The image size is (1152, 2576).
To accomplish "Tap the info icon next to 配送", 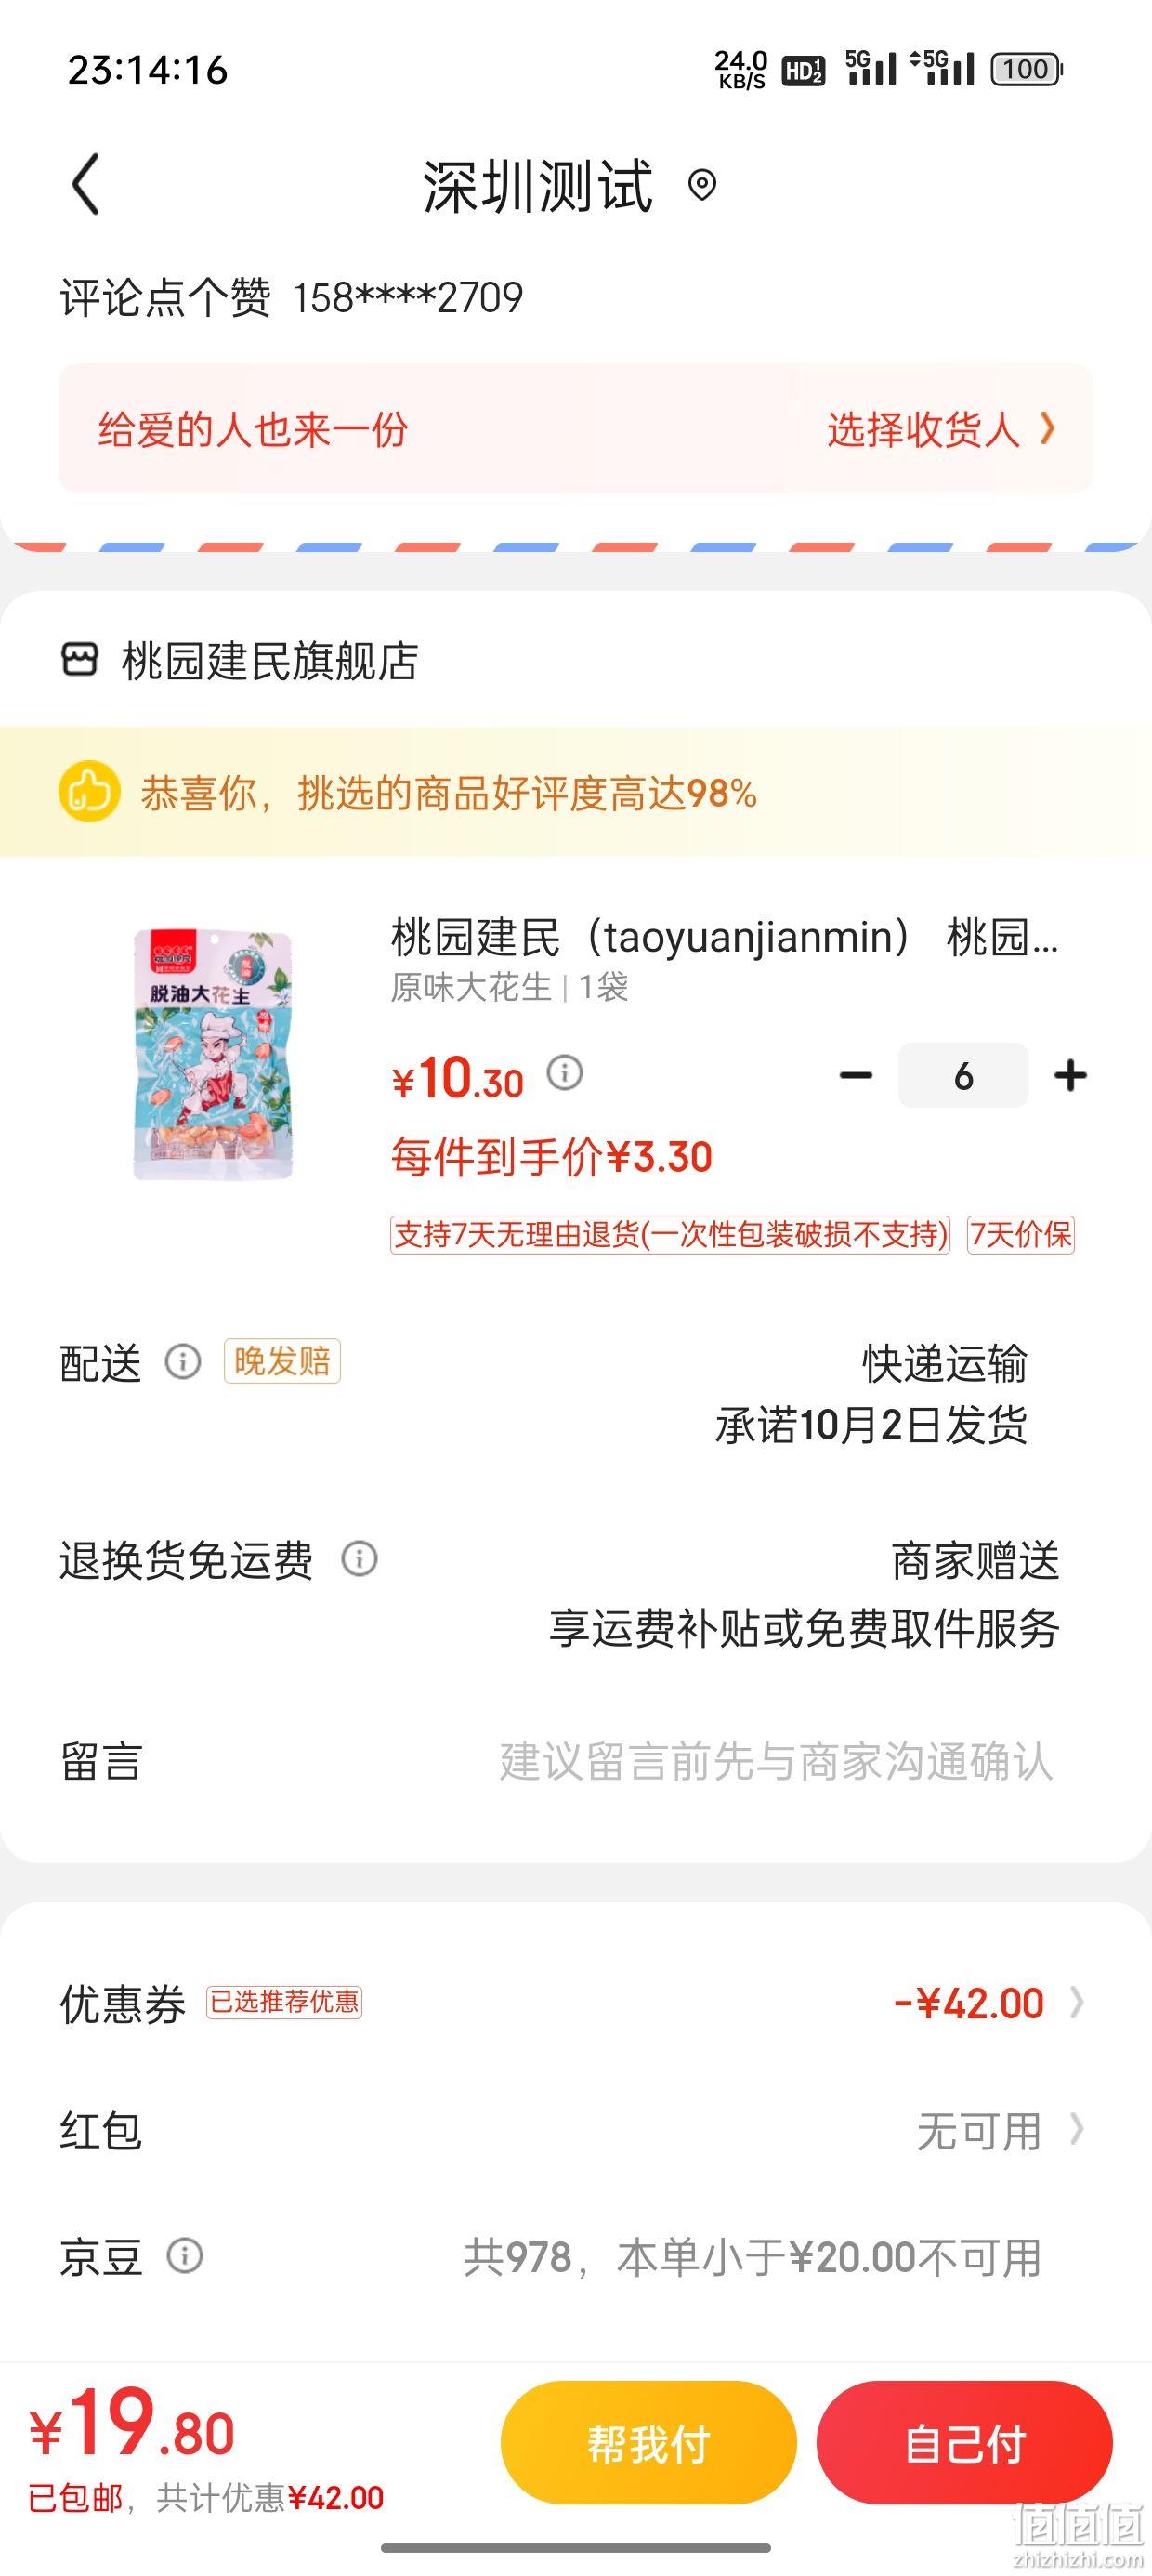I will pyautogui.click(x=183, y=1361).
